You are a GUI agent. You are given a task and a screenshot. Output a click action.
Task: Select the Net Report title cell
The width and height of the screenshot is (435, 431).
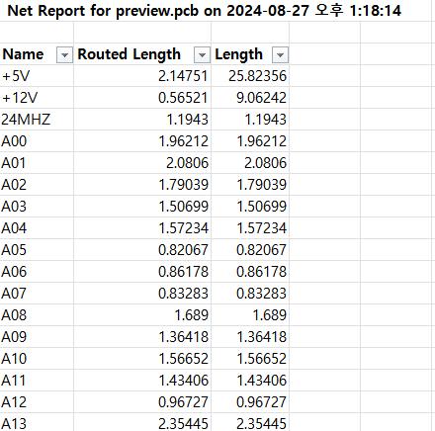click(x=204, y=11)
